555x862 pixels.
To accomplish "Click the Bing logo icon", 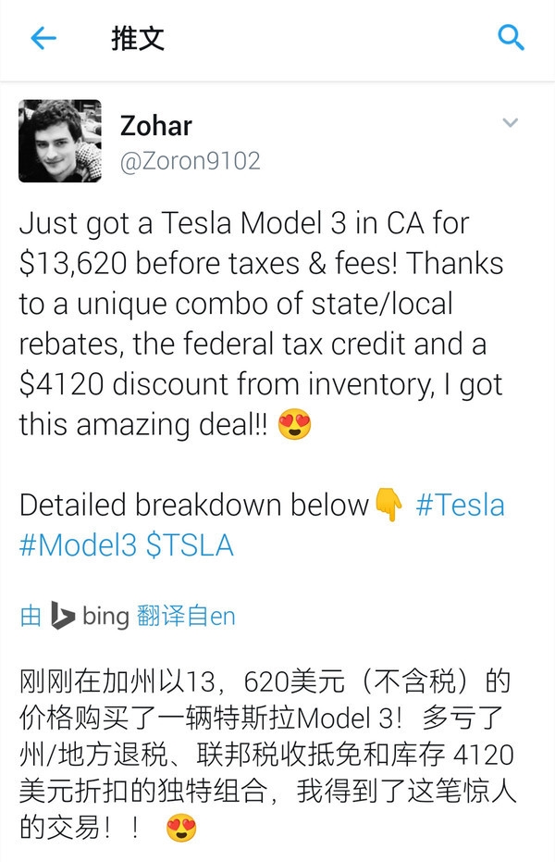I will [x=63, y=616].
